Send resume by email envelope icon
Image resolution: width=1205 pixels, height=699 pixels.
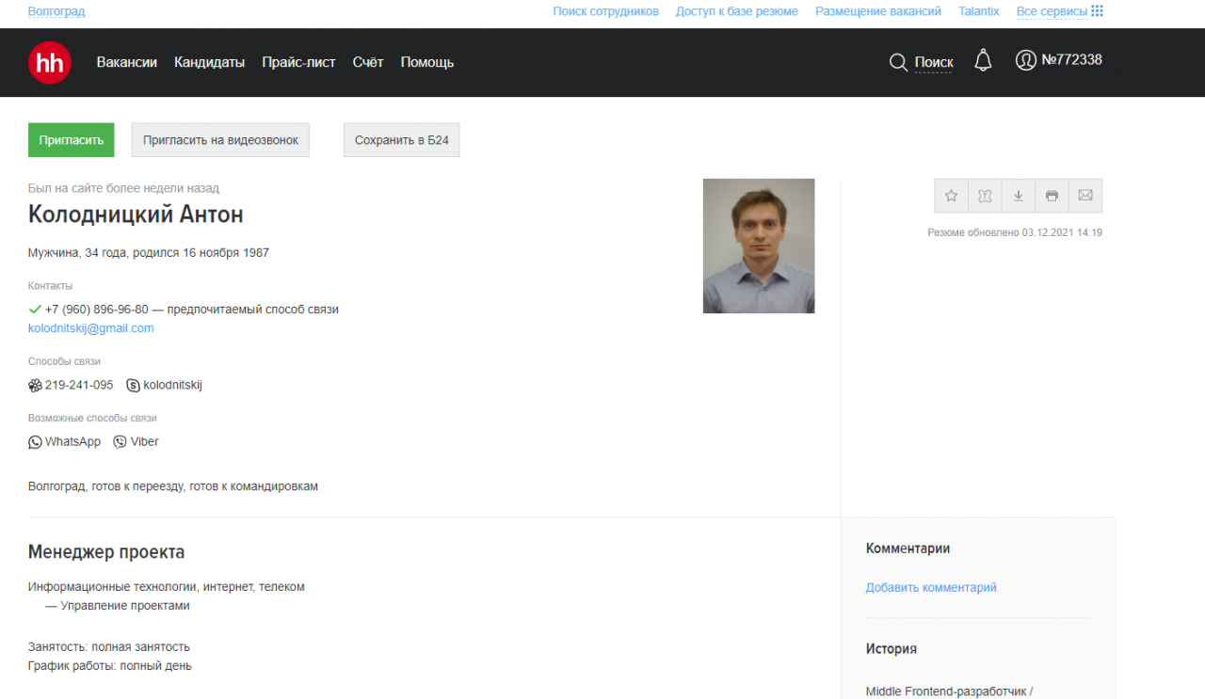(1085, 196)
